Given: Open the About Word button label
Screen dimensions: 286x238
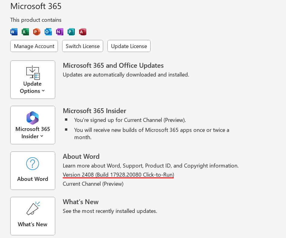Looking at the screenshot, I should 33,179.
